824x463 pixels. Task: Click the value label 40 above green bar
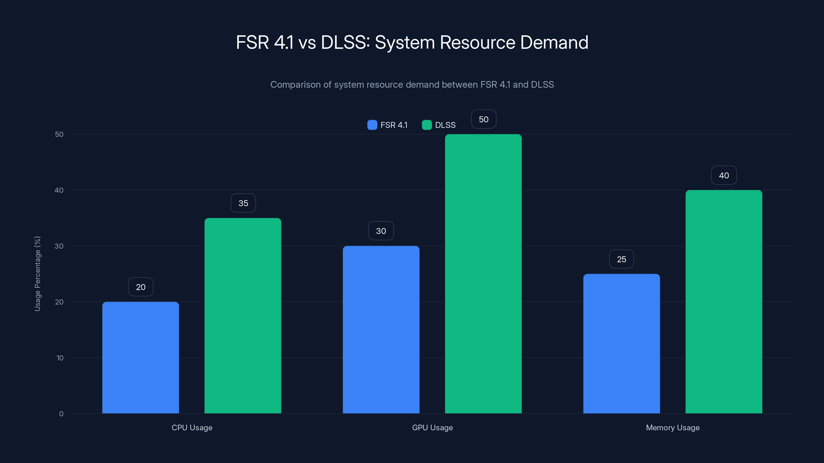[x=724, y=175]
